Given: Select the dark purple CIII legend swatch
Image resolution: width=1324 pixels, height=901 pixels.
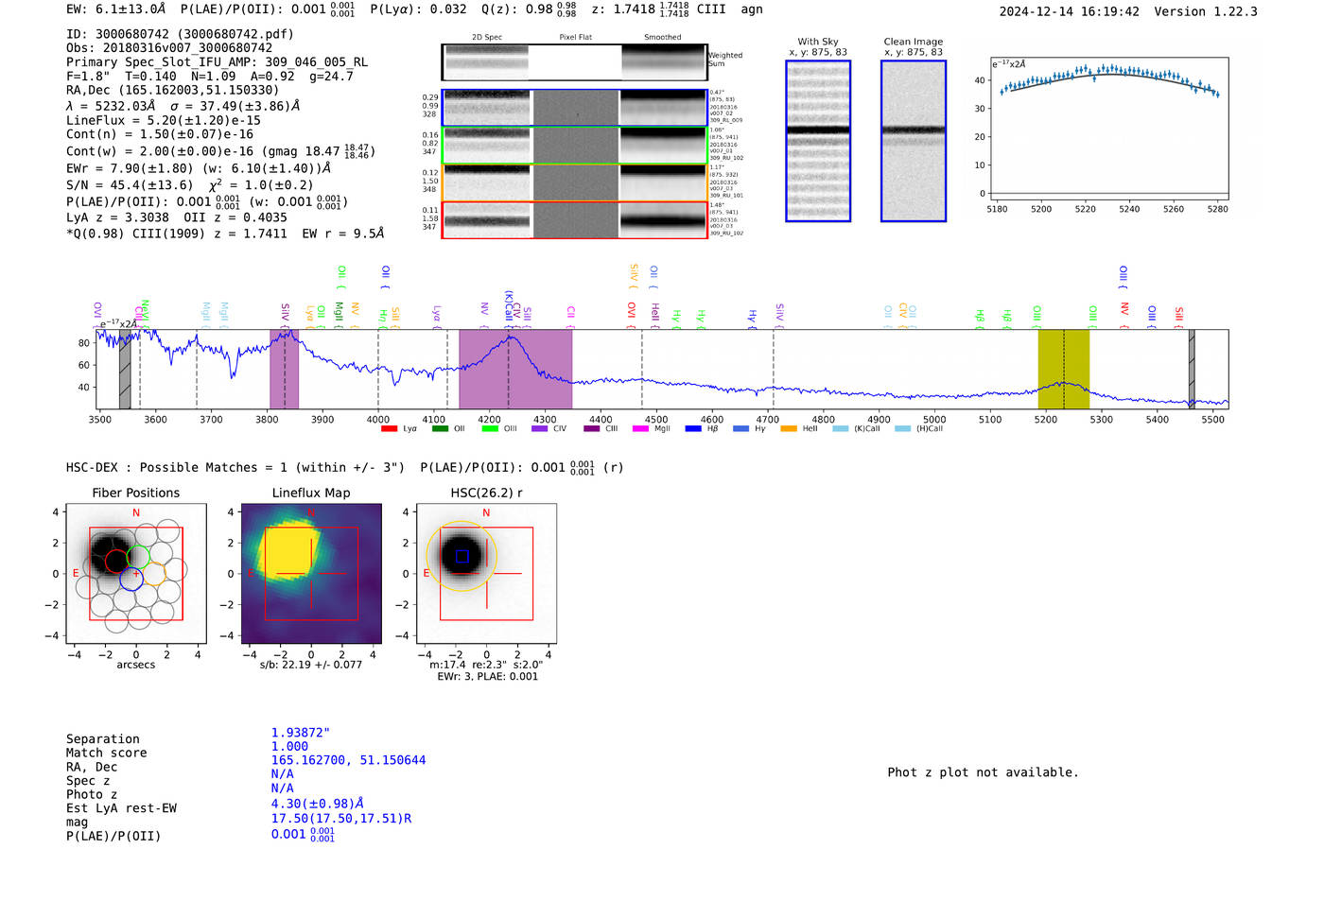Looking at the screenshot, I should pyautogui.click(x=592, y=429).
